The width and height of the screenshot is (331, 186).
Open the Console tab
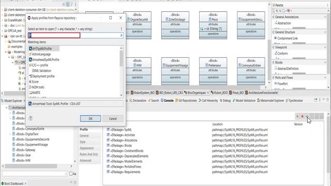167,101
